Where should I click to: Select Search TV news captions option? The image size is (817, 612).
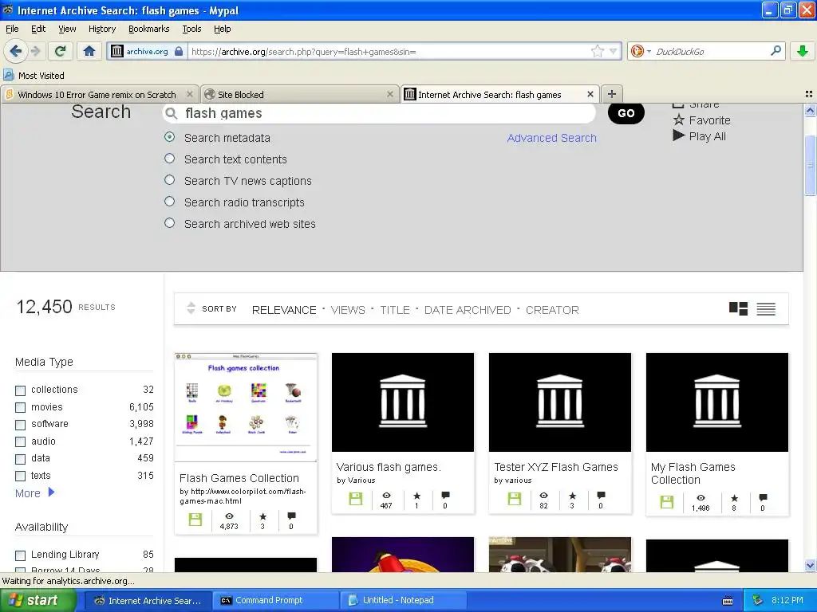pyautogui.click(x=169, y=180)
